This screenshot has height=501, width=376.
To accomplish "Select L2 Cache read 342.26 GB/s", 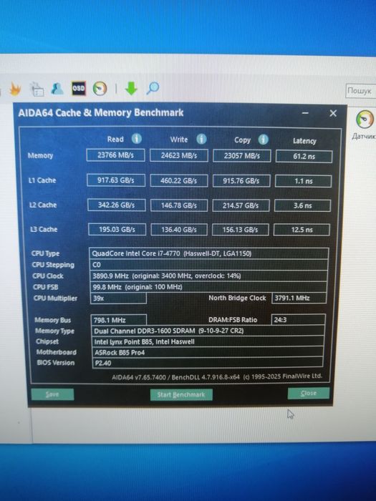I will pyautogui.click(x=116, y=205).
